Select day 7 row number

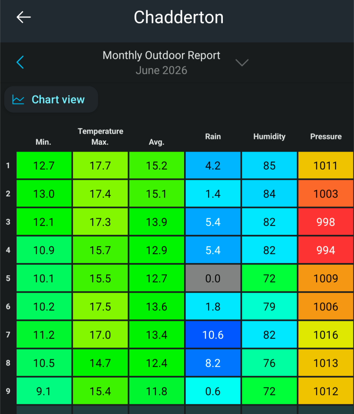pyautogui.click(x=8, y=335)
